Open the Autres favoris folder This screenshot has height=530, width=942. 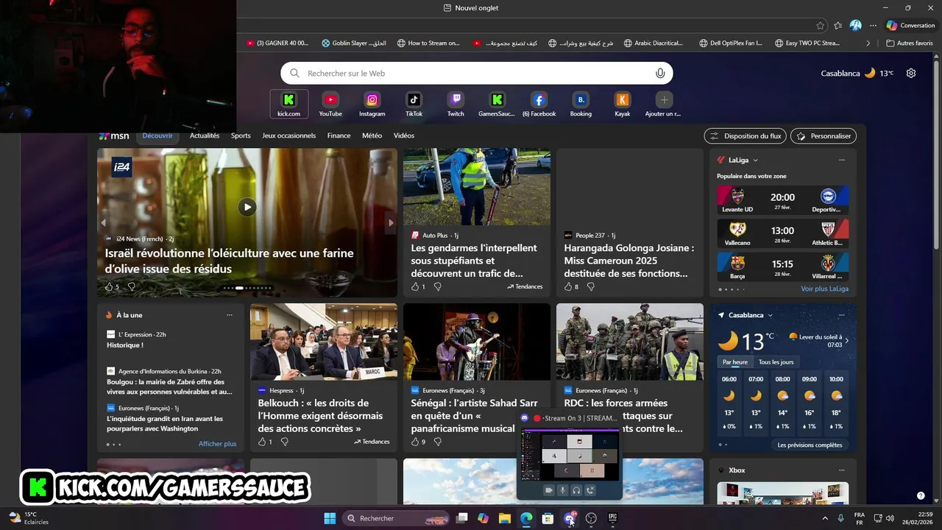tap(910, 43)
